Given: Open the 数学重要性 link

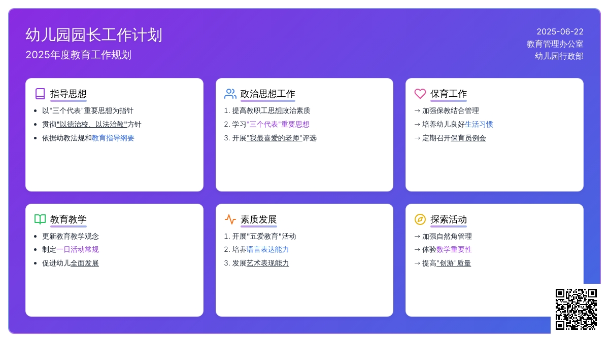Looking at the screenshot, I should tap(454, 249).
